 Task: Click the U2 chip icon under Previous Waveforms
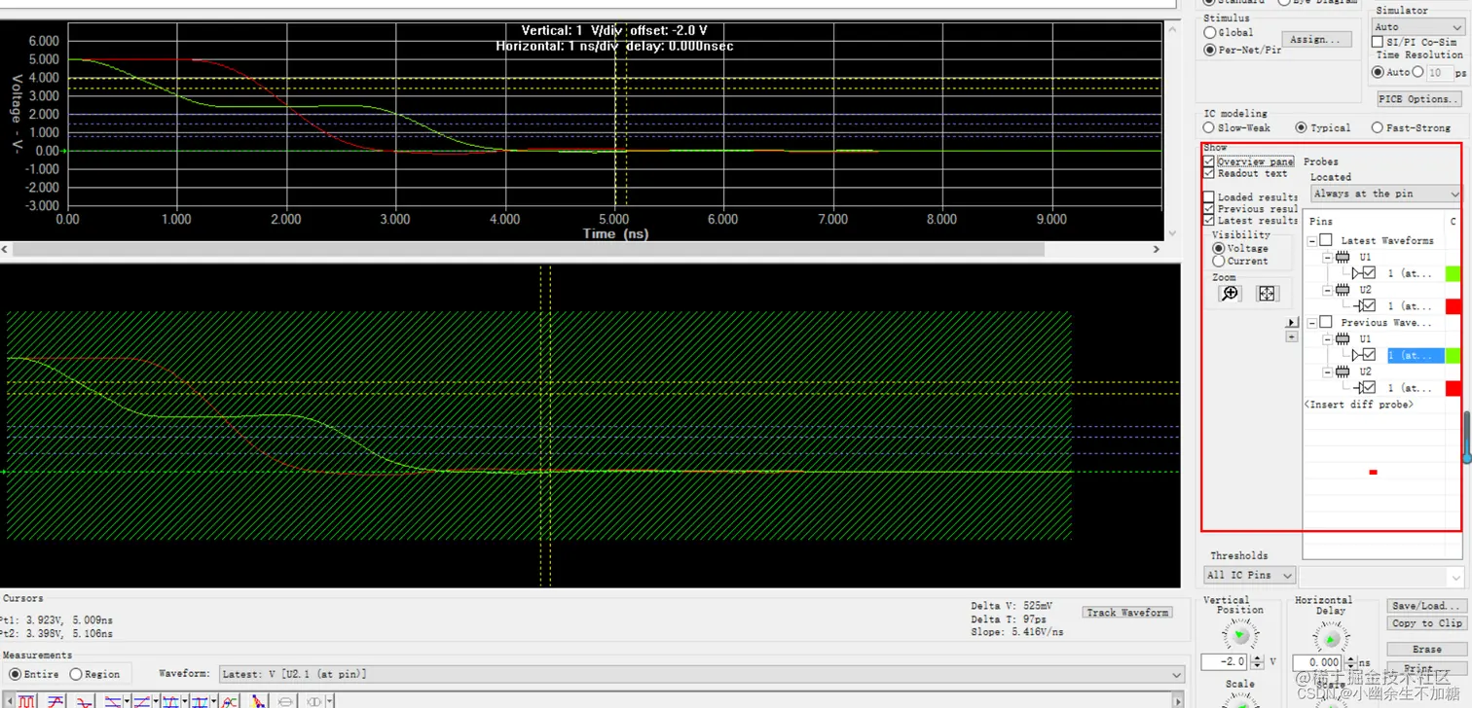point(1343,372)
